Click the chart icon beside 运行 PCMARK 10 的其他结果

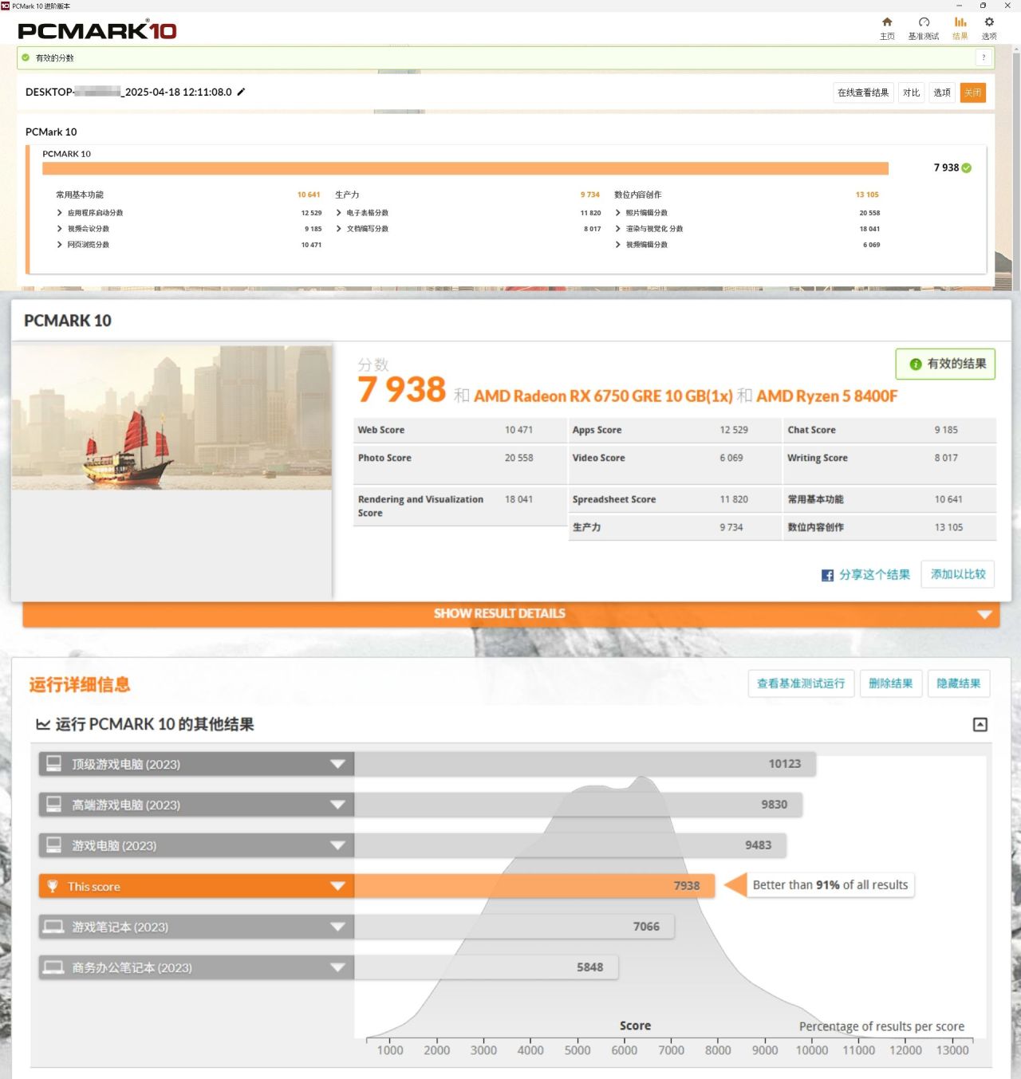pos(43,724)
